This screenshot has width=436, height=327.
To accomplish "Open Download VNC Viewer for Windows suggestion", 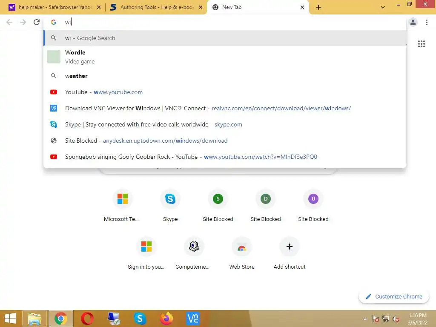I will (x=225, y=108).
